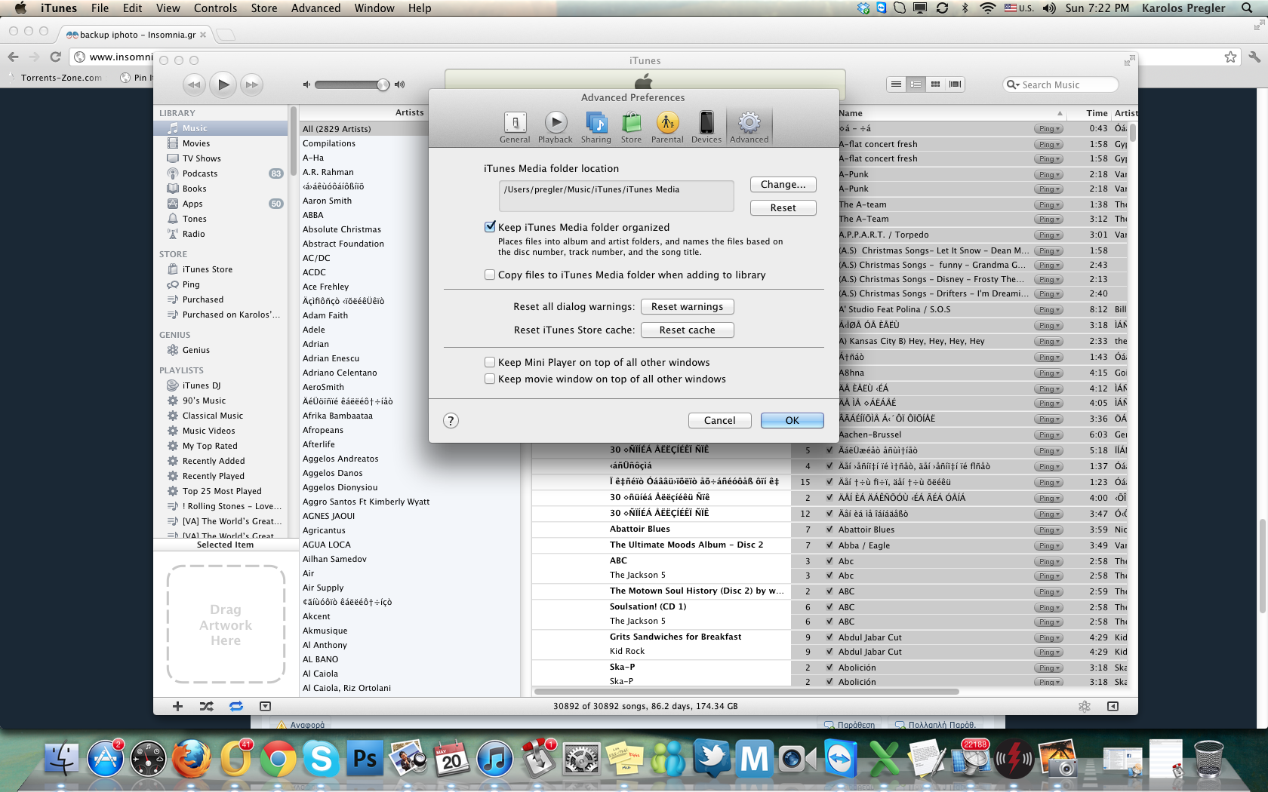The image size is (1268, 792).
Task: Switch iTunes to Cover Flow view
Action: (x=956, y=84)
